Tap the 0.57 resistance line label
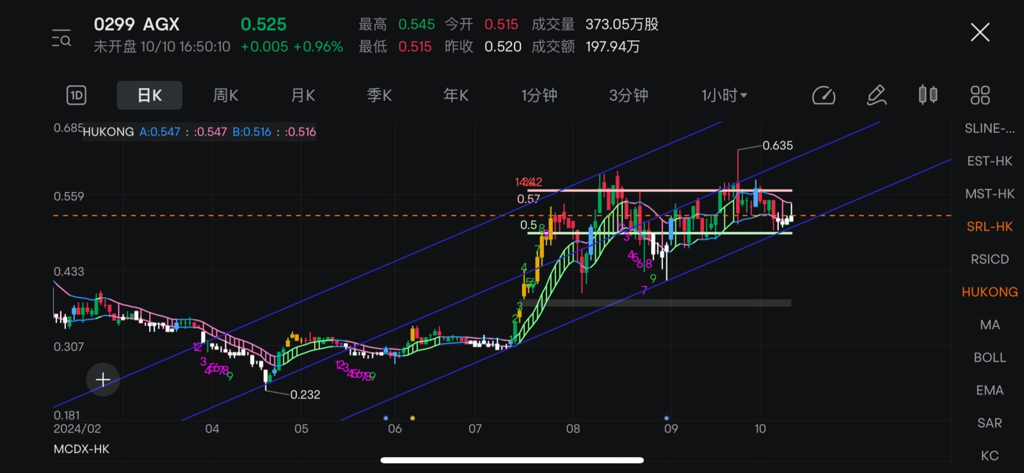This screenshot has width=1024, height=473. click(528, 199)
